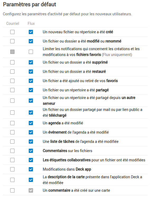Enable Courriel for comment created on a card
Image resolution: width=164 pixels, height=197 pixels.
pyautogui.click(x=12, y=190)
